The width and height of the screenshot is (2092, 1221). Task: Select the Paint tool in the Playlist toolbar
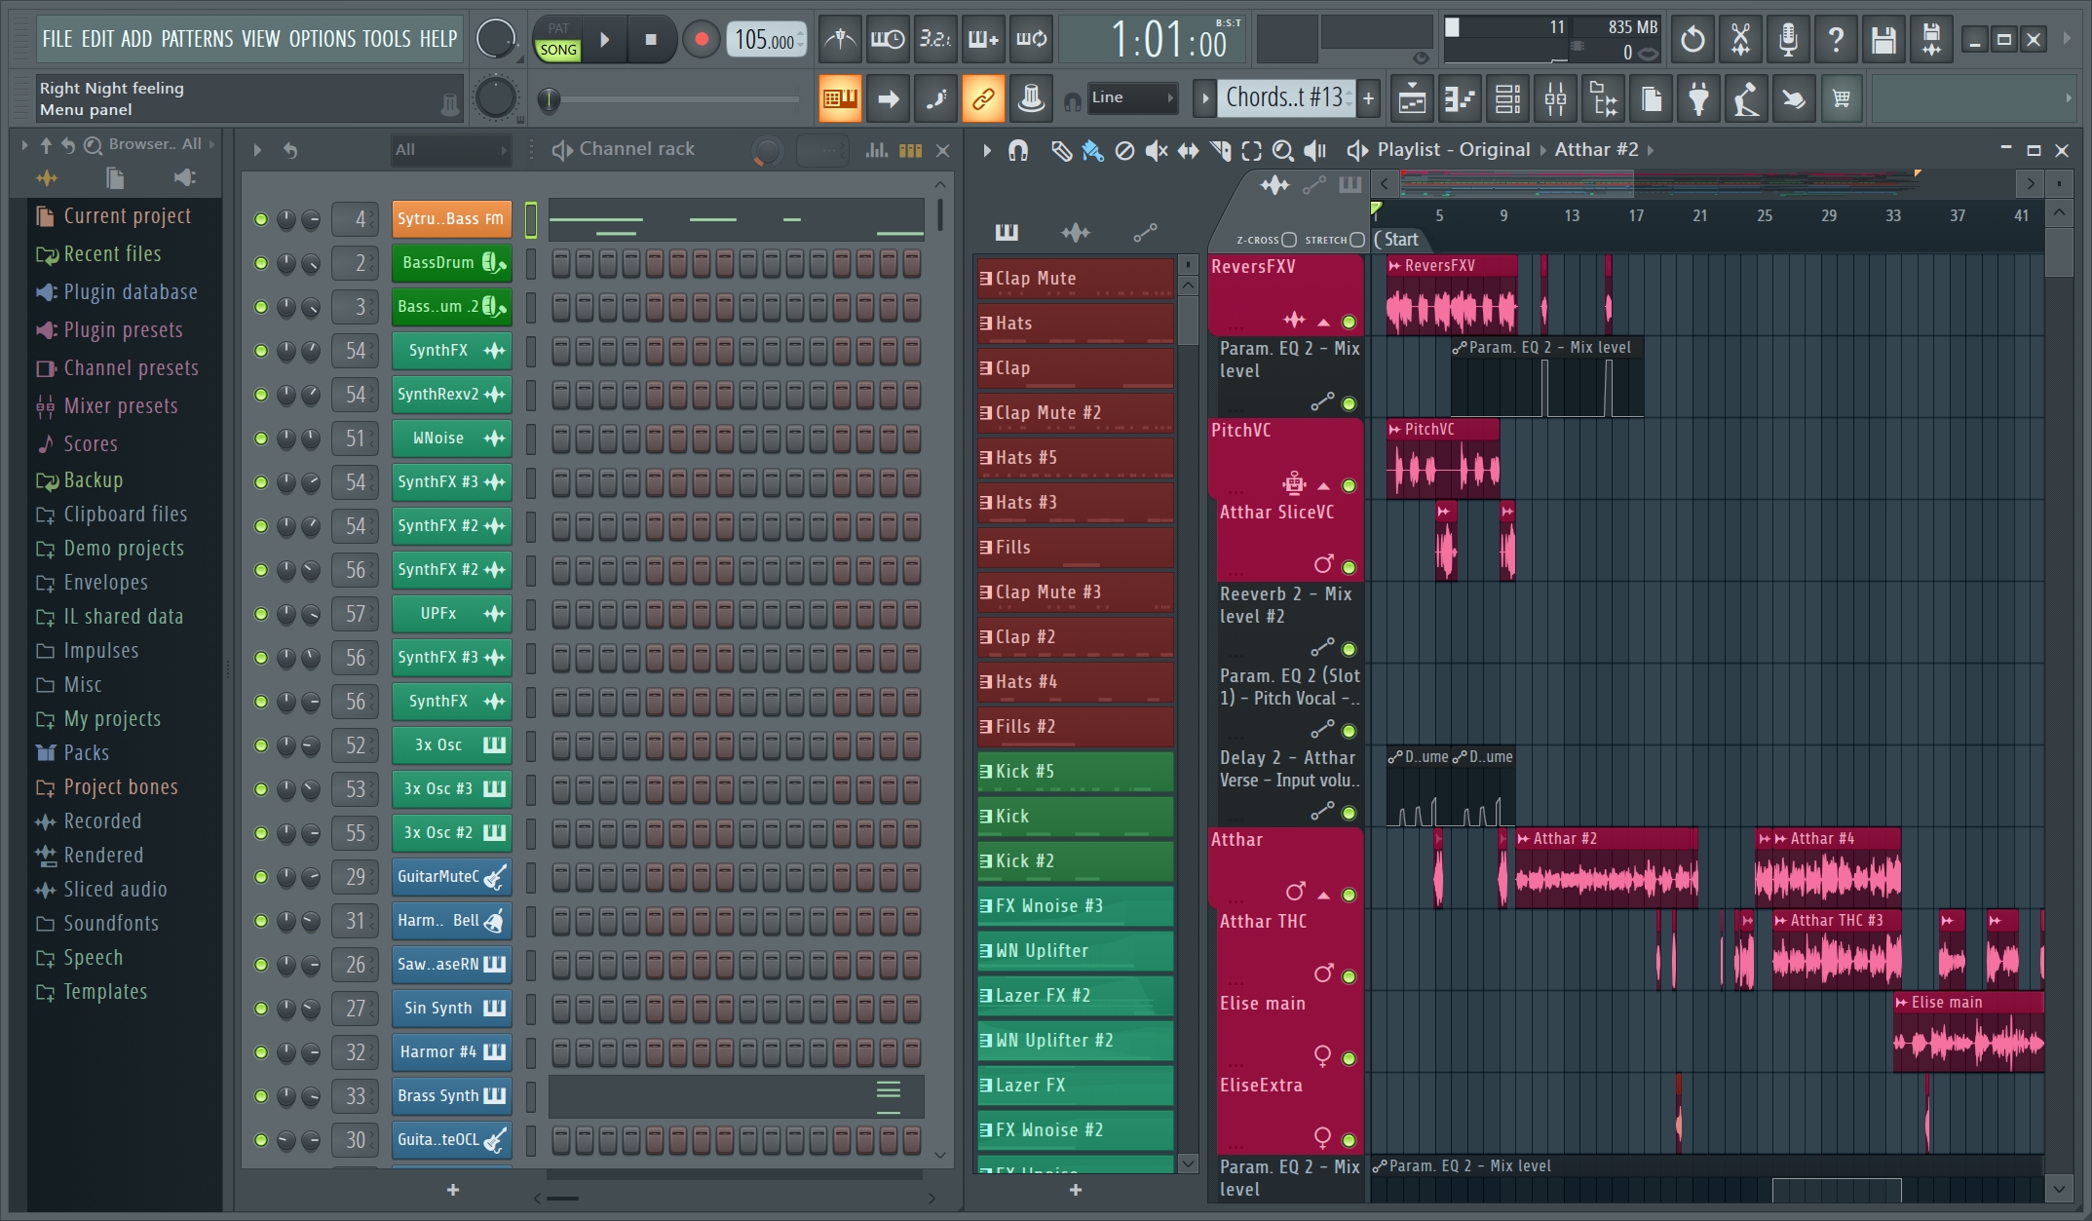click(x=1090, y=150)
